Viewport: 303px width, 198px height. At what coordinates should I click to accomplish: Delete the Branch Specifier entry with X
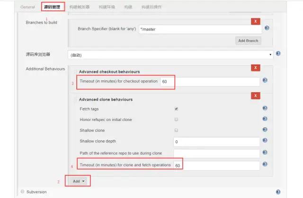(256, 21)
